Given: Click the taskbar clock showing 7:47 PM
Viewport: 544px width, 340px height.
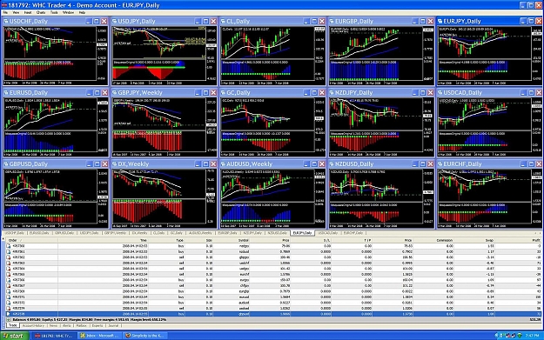Looking at the screenshot, I should tap(532, 336).
